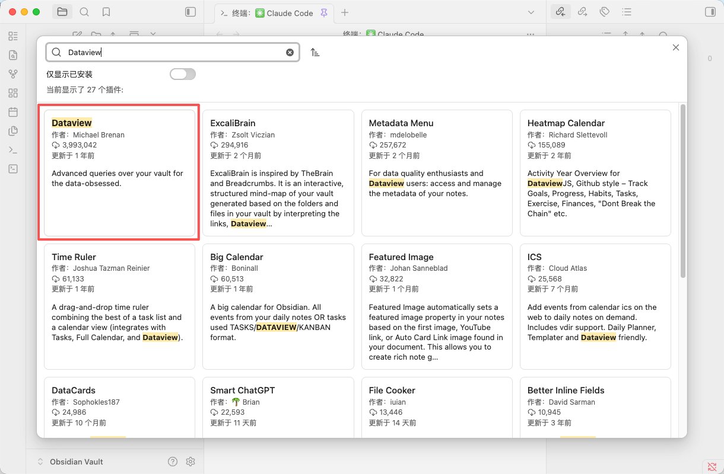Open the Dataview plugin card

coord(119,173)
